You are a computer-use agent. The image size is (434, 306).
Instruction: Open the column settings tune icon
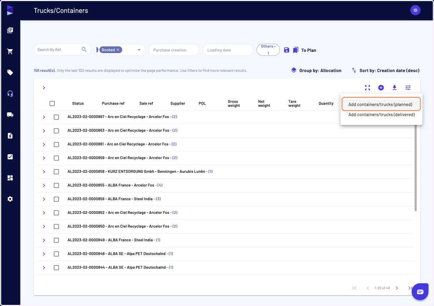(x=408, y=88)
